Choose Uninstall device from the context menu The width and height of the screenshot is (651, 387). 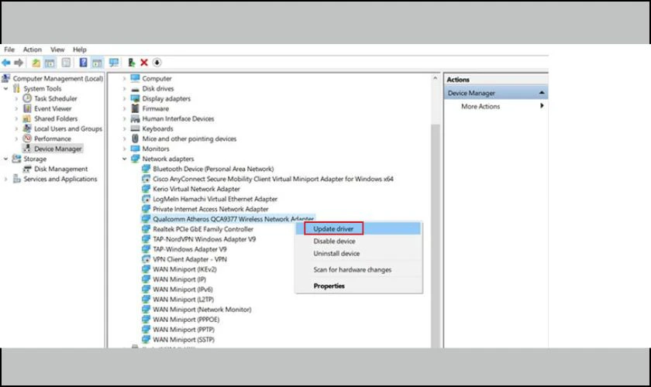coord(359,253)
